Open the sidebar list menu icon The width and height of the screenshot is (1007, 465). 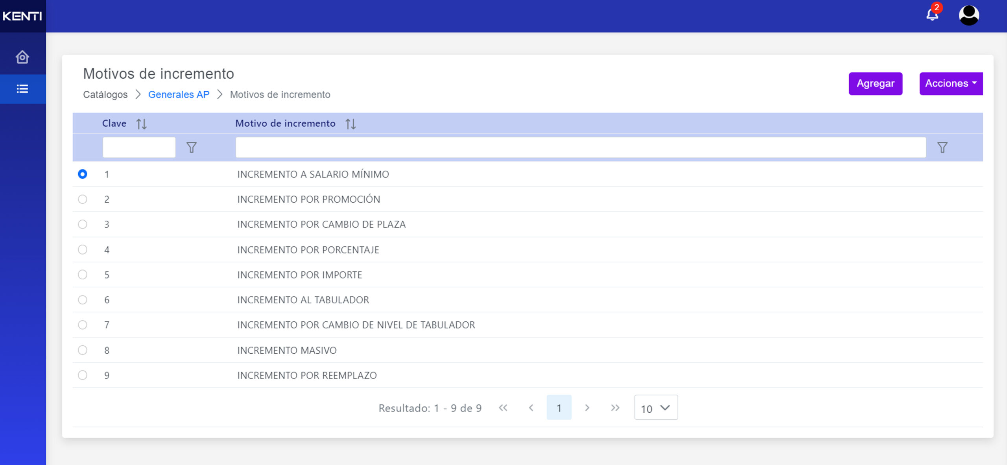[22, 89]
